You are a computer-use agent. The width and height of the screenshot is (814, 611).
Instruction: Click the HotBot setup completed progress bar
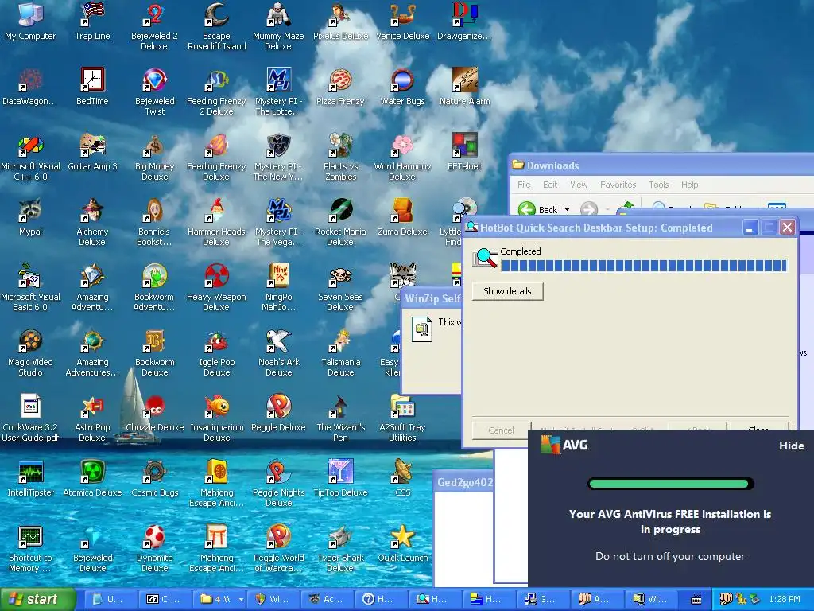click(x=644, y=266)
